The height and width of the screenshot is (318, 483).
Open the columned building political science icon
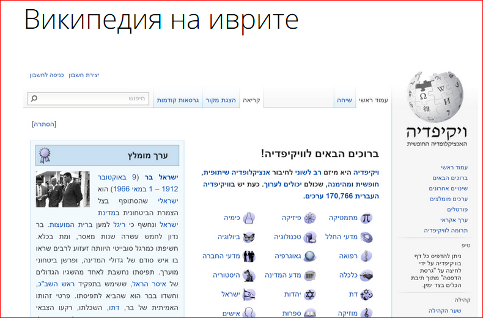pos(310,275)
